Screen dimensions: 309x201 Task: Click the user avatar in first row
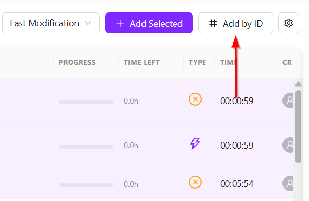[x=288, y=101]
